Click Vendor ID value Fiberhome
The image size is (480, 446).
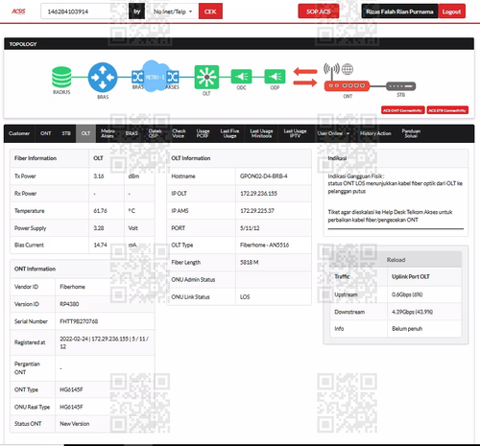point(72,287)
